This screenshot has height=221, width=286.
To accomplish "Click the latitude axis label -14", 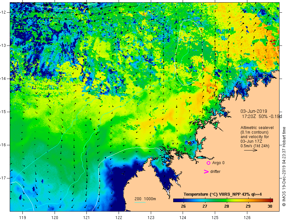I will [x=3, y=79].
